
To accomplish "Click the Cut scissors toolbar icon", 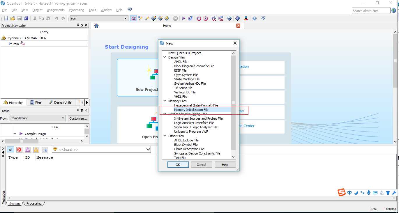I will click(x=35, y=18).
